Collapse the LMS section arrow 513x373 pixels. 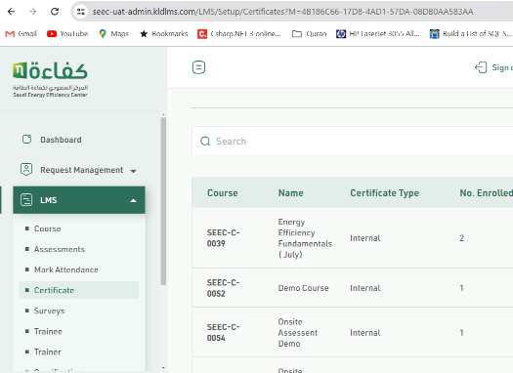pos(133,201)
